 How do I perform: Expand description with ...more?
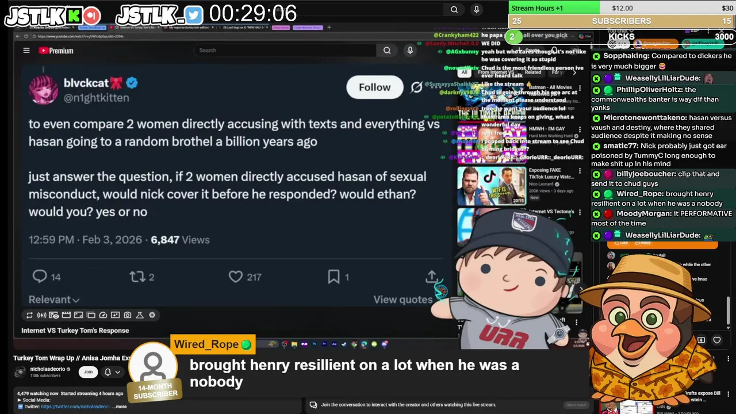coord(120,407)
